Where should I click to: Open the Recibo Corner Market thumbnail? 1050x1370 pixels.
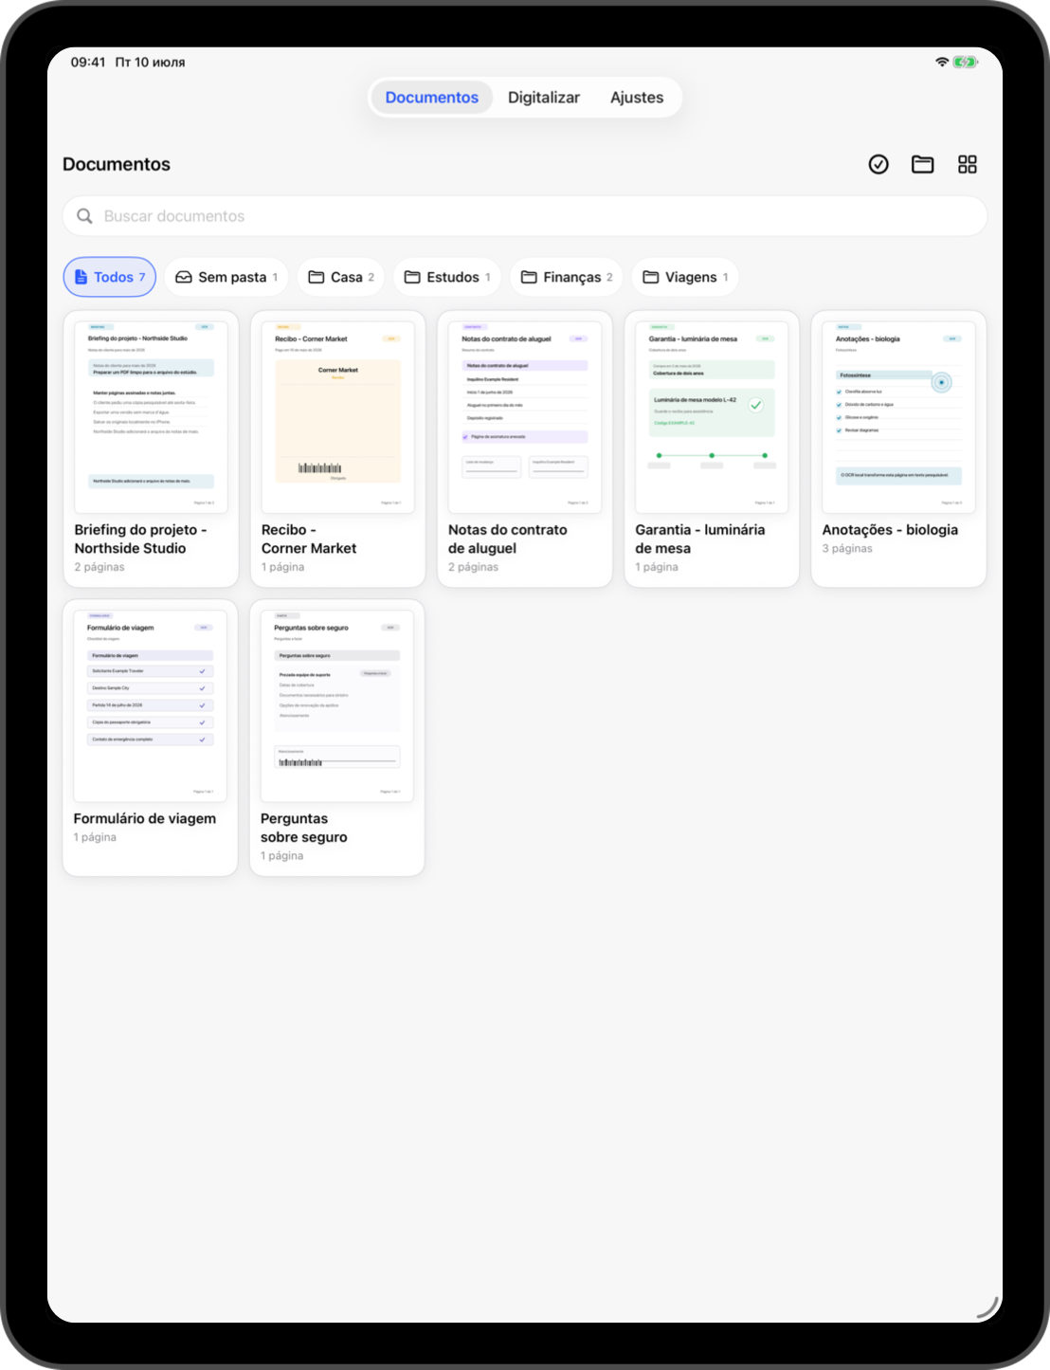pyautogui.click(x=338, y=417)
